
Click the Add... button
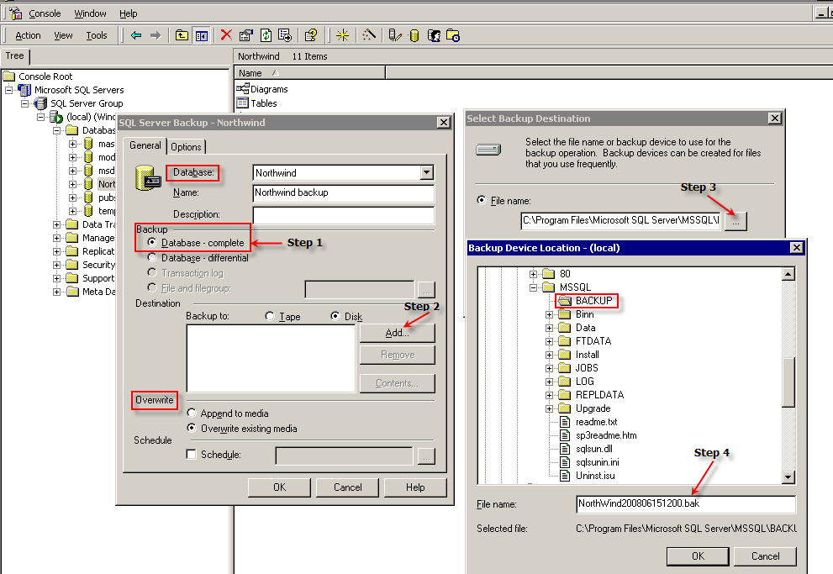click(398, 333)
